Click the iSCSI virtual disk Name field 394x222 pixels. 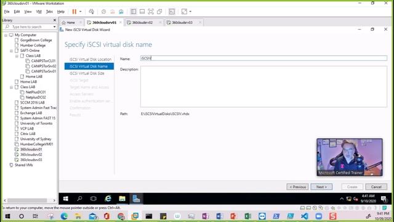tap(263, 59)
